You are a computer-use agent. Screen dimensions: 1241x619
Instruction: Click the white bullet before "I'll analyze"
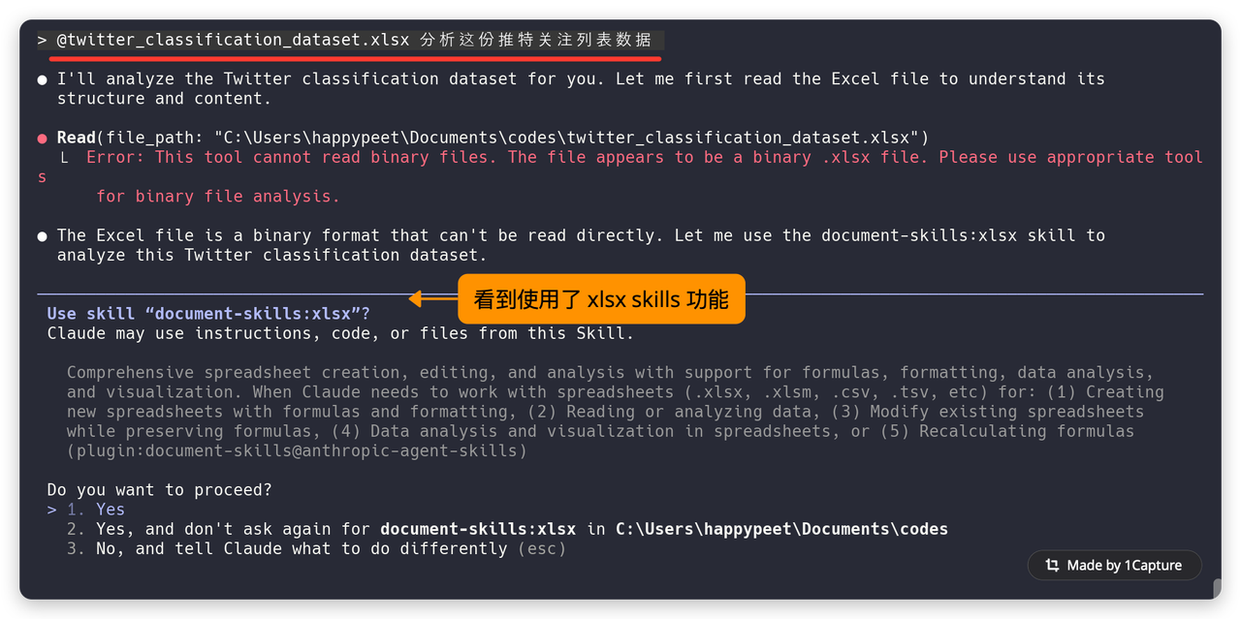pos(42,79)
